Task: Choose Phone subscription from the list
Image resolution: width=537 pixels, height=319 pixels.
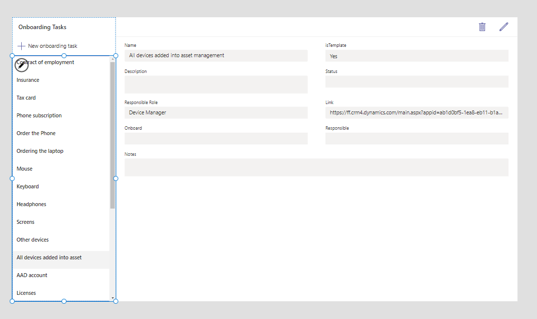Action: coord(39,115)
